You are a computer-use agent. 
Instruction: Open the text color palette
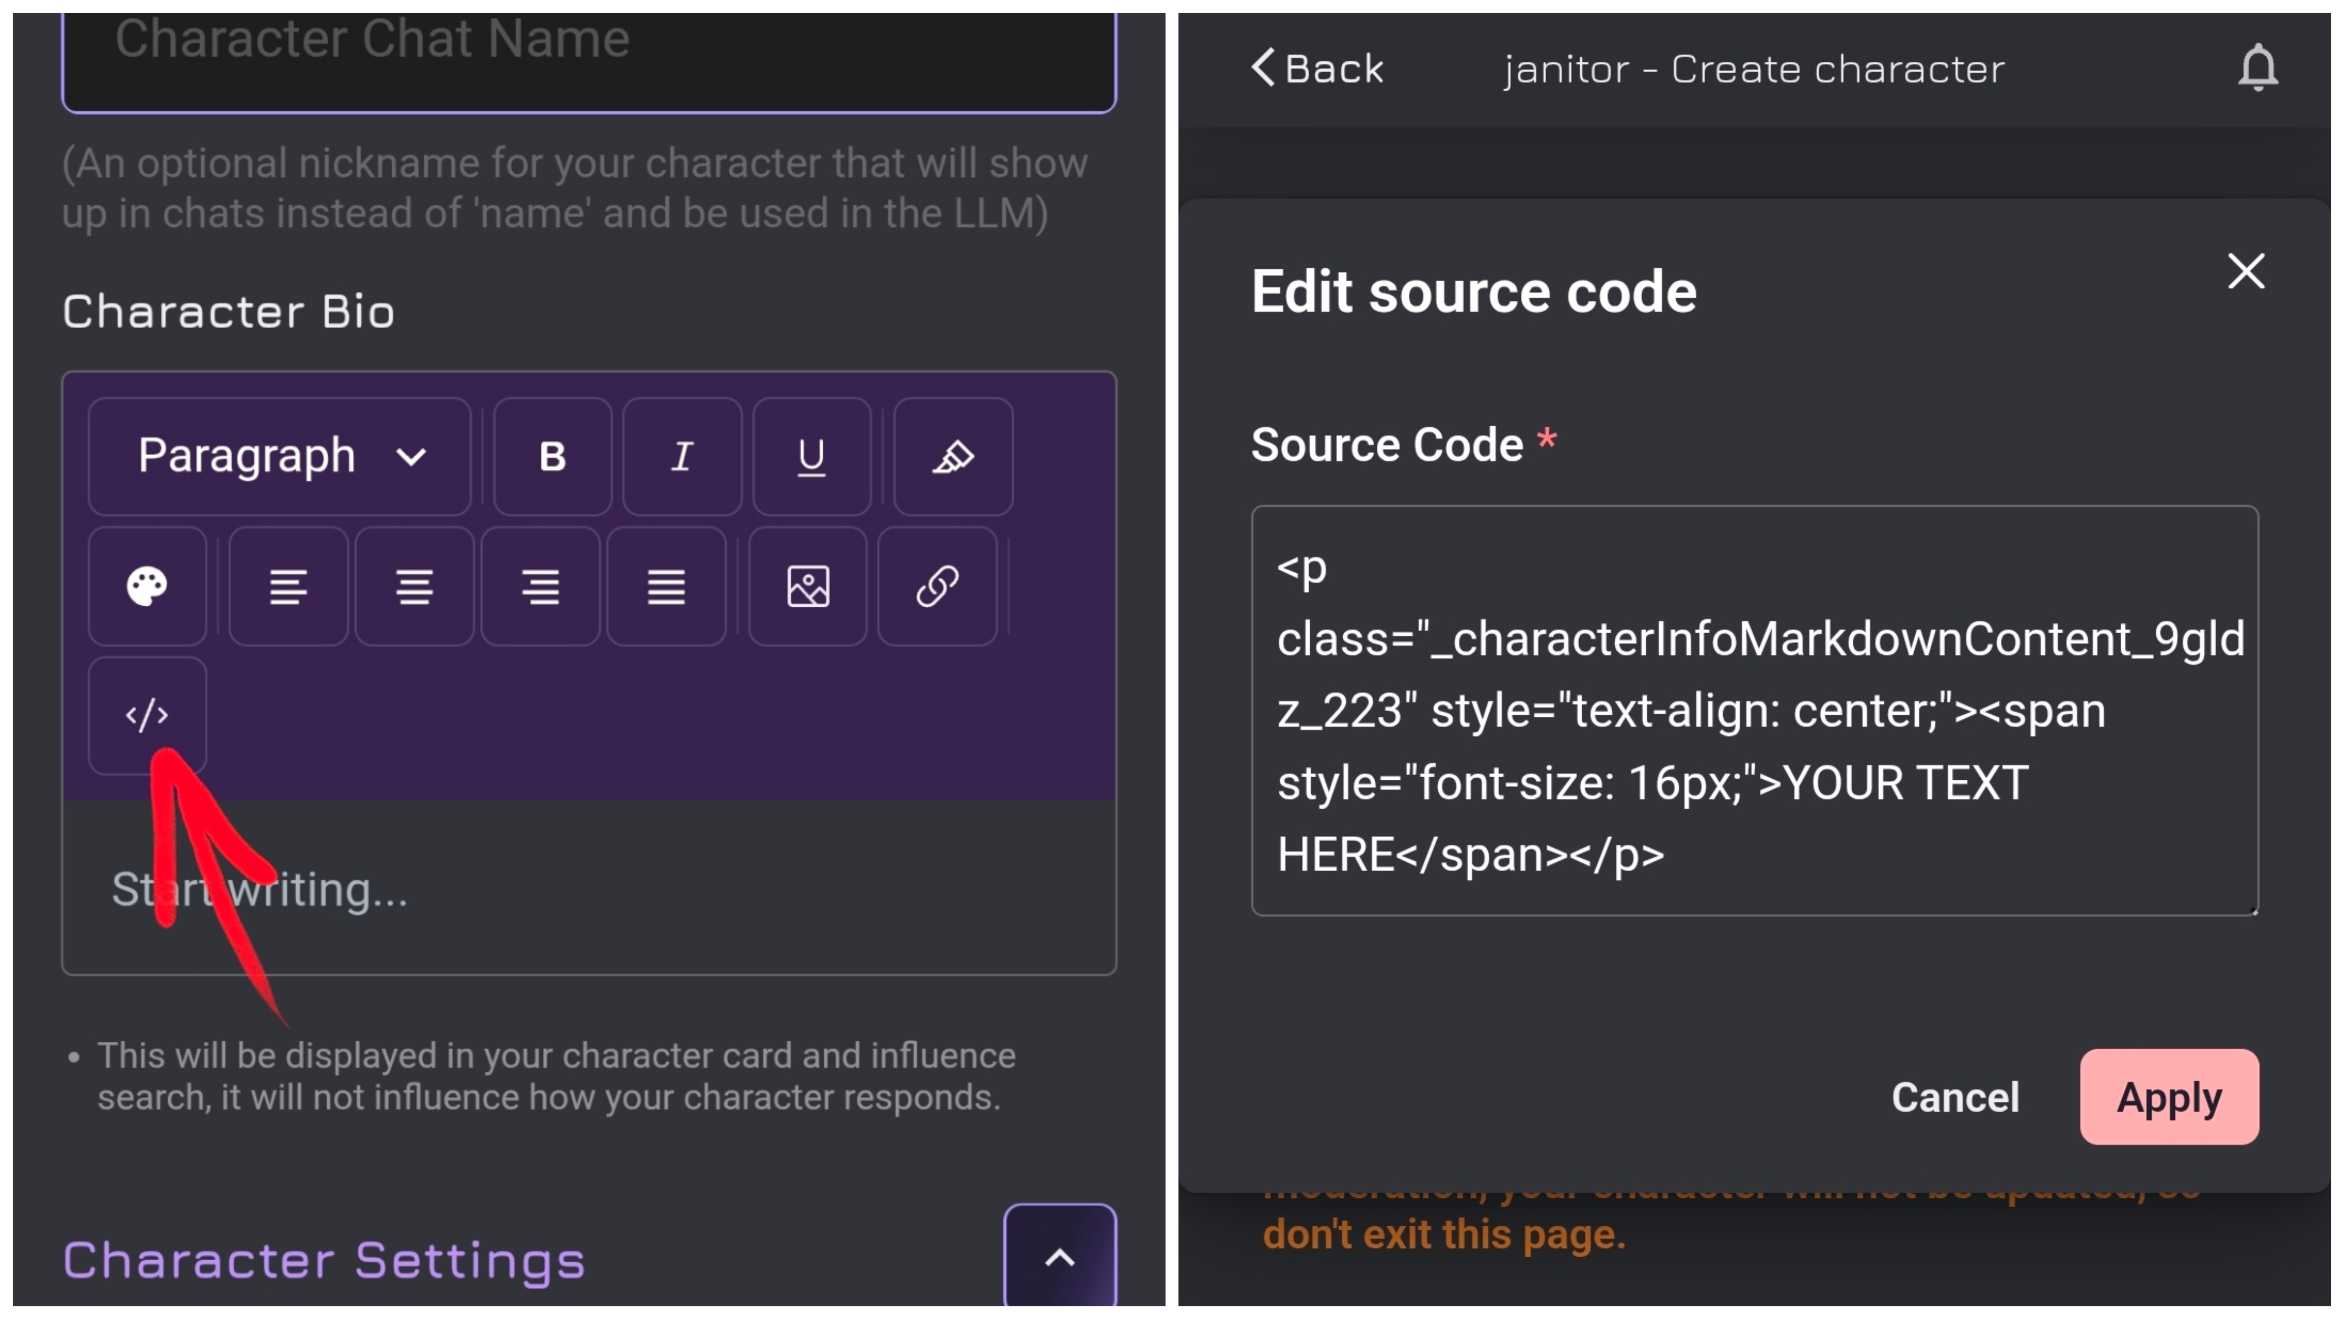[147, 586]
